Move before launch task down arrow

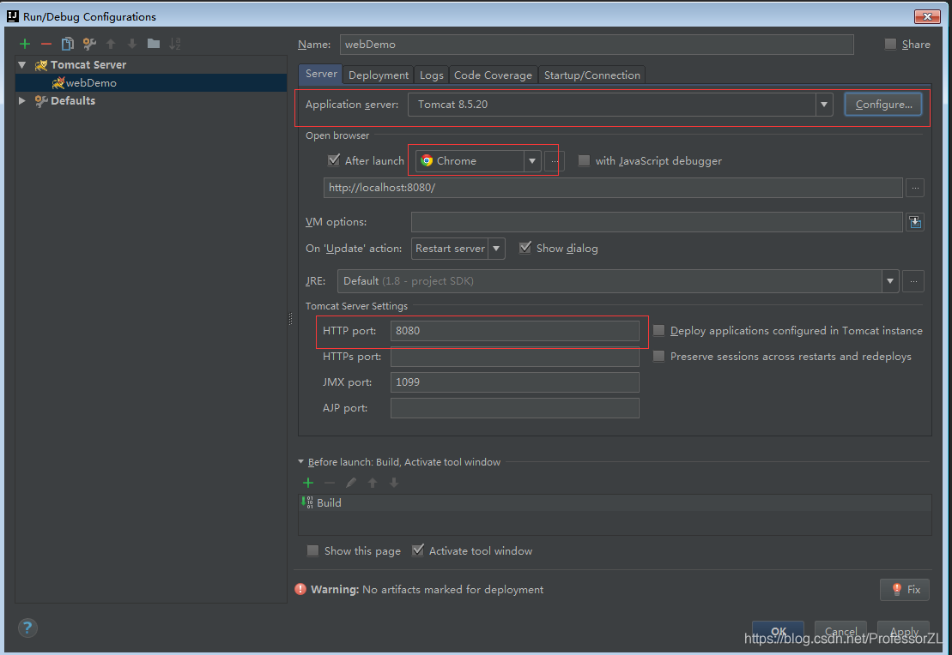pyautogui.click(x=394, y=483)
